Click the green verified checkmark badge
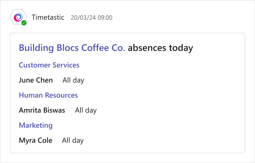This screenshot has height=163, width=255. pos(24,23)
